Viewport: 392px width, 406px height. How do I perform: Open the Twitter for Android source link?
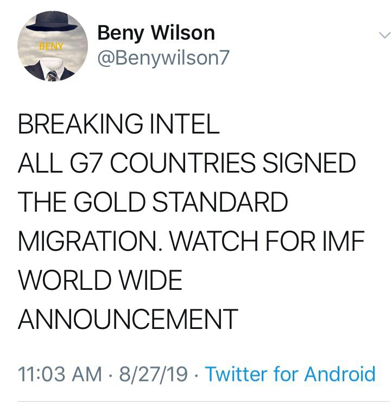290,374
